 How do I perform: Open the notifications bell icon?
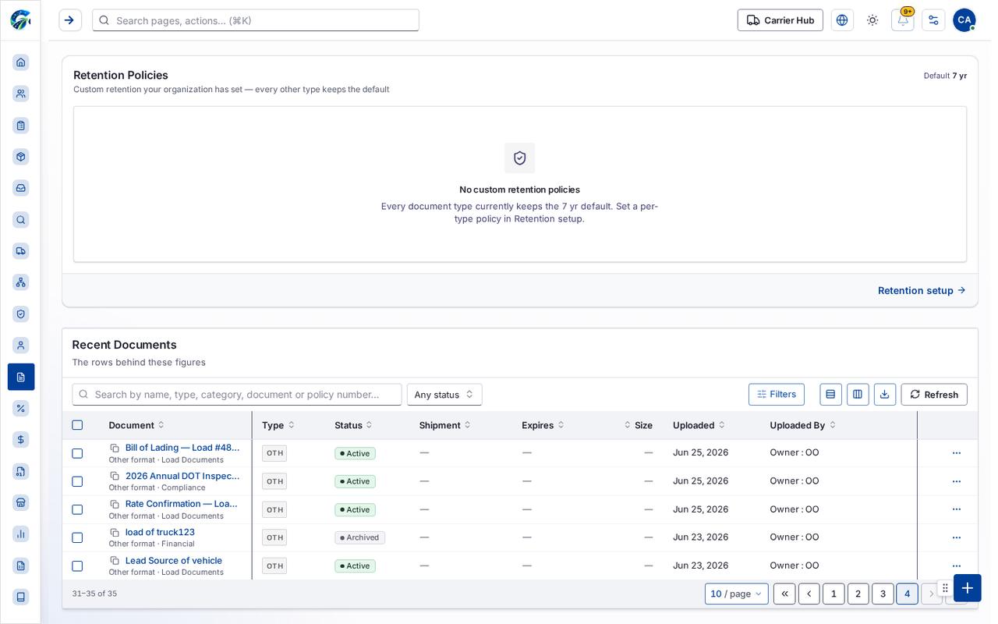(902, 20)
